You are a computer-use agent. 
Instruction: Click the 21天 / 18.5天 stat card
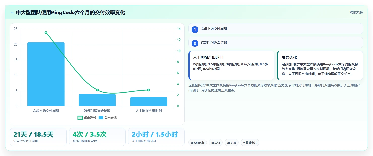[38, 137]
